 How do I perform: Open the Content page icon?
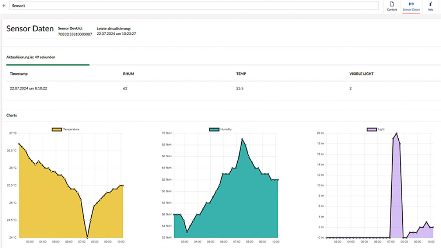pos(392,6)
